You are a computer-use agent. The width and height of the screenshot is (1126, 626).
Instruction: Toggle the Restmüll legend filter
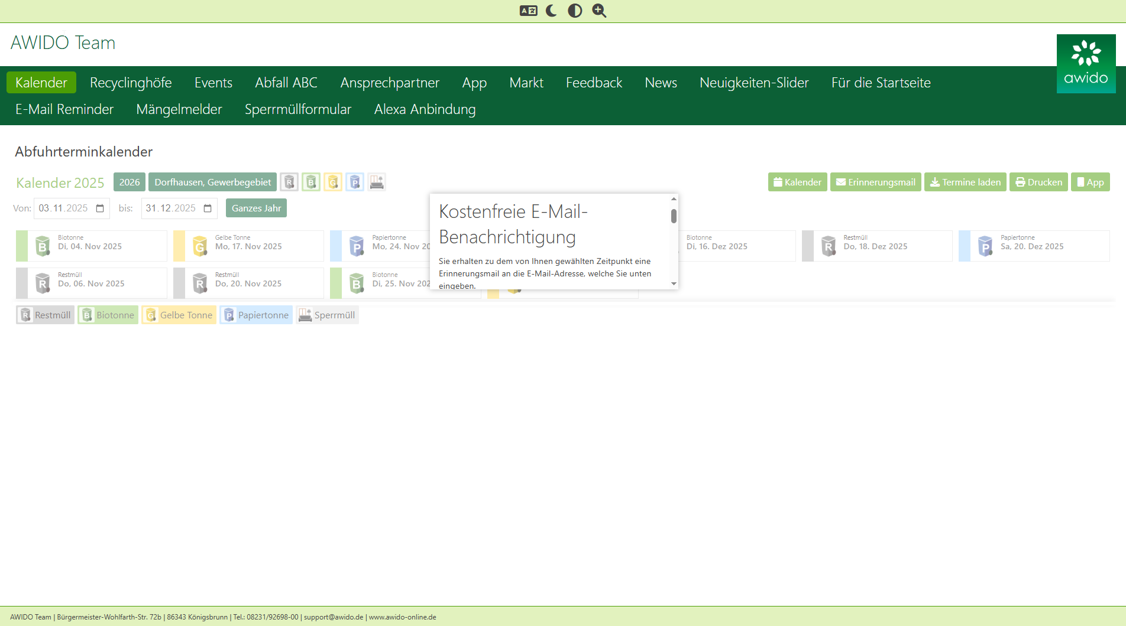(46, 315)
